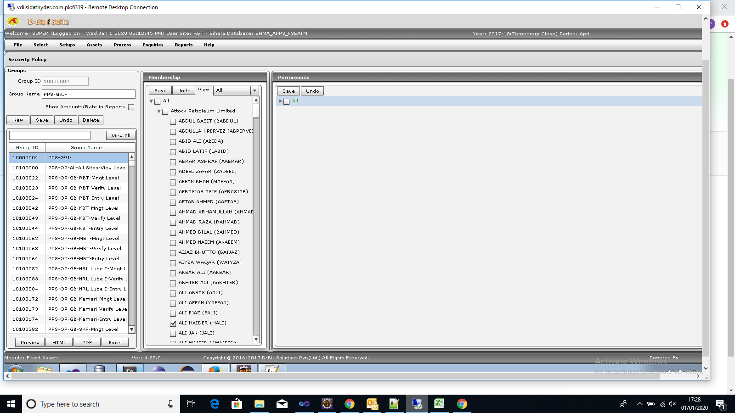Viewport: 735px width, 413px height.
Task: Uncheck ALI HAIDER (HALI) membership
Action: pos(173,323)
